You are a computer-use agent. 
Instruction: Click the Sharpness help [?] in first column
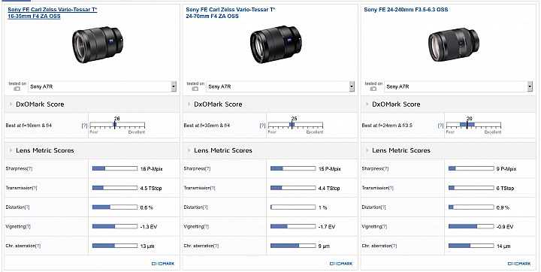click(29, 169)
